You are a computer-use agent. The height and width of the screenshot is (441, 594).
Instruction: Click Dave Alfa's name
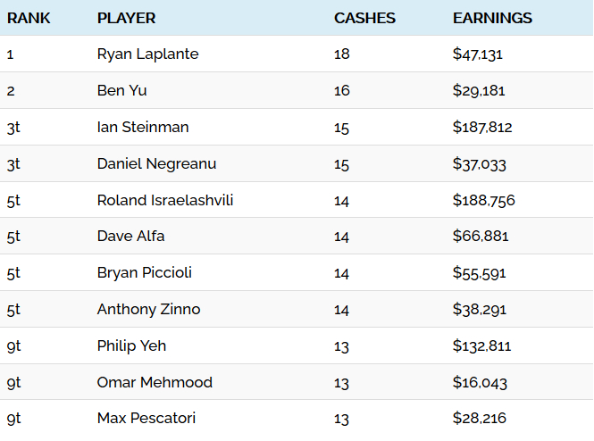[x=130, y=237]
